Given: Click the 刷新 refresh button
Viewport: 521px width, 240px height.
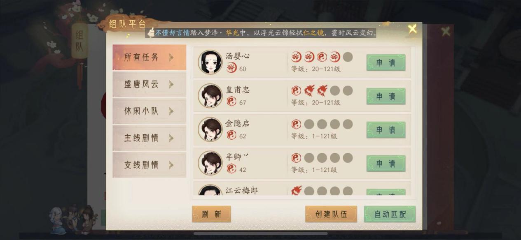Looking at the screenshot, I should (x=211, y=214).
